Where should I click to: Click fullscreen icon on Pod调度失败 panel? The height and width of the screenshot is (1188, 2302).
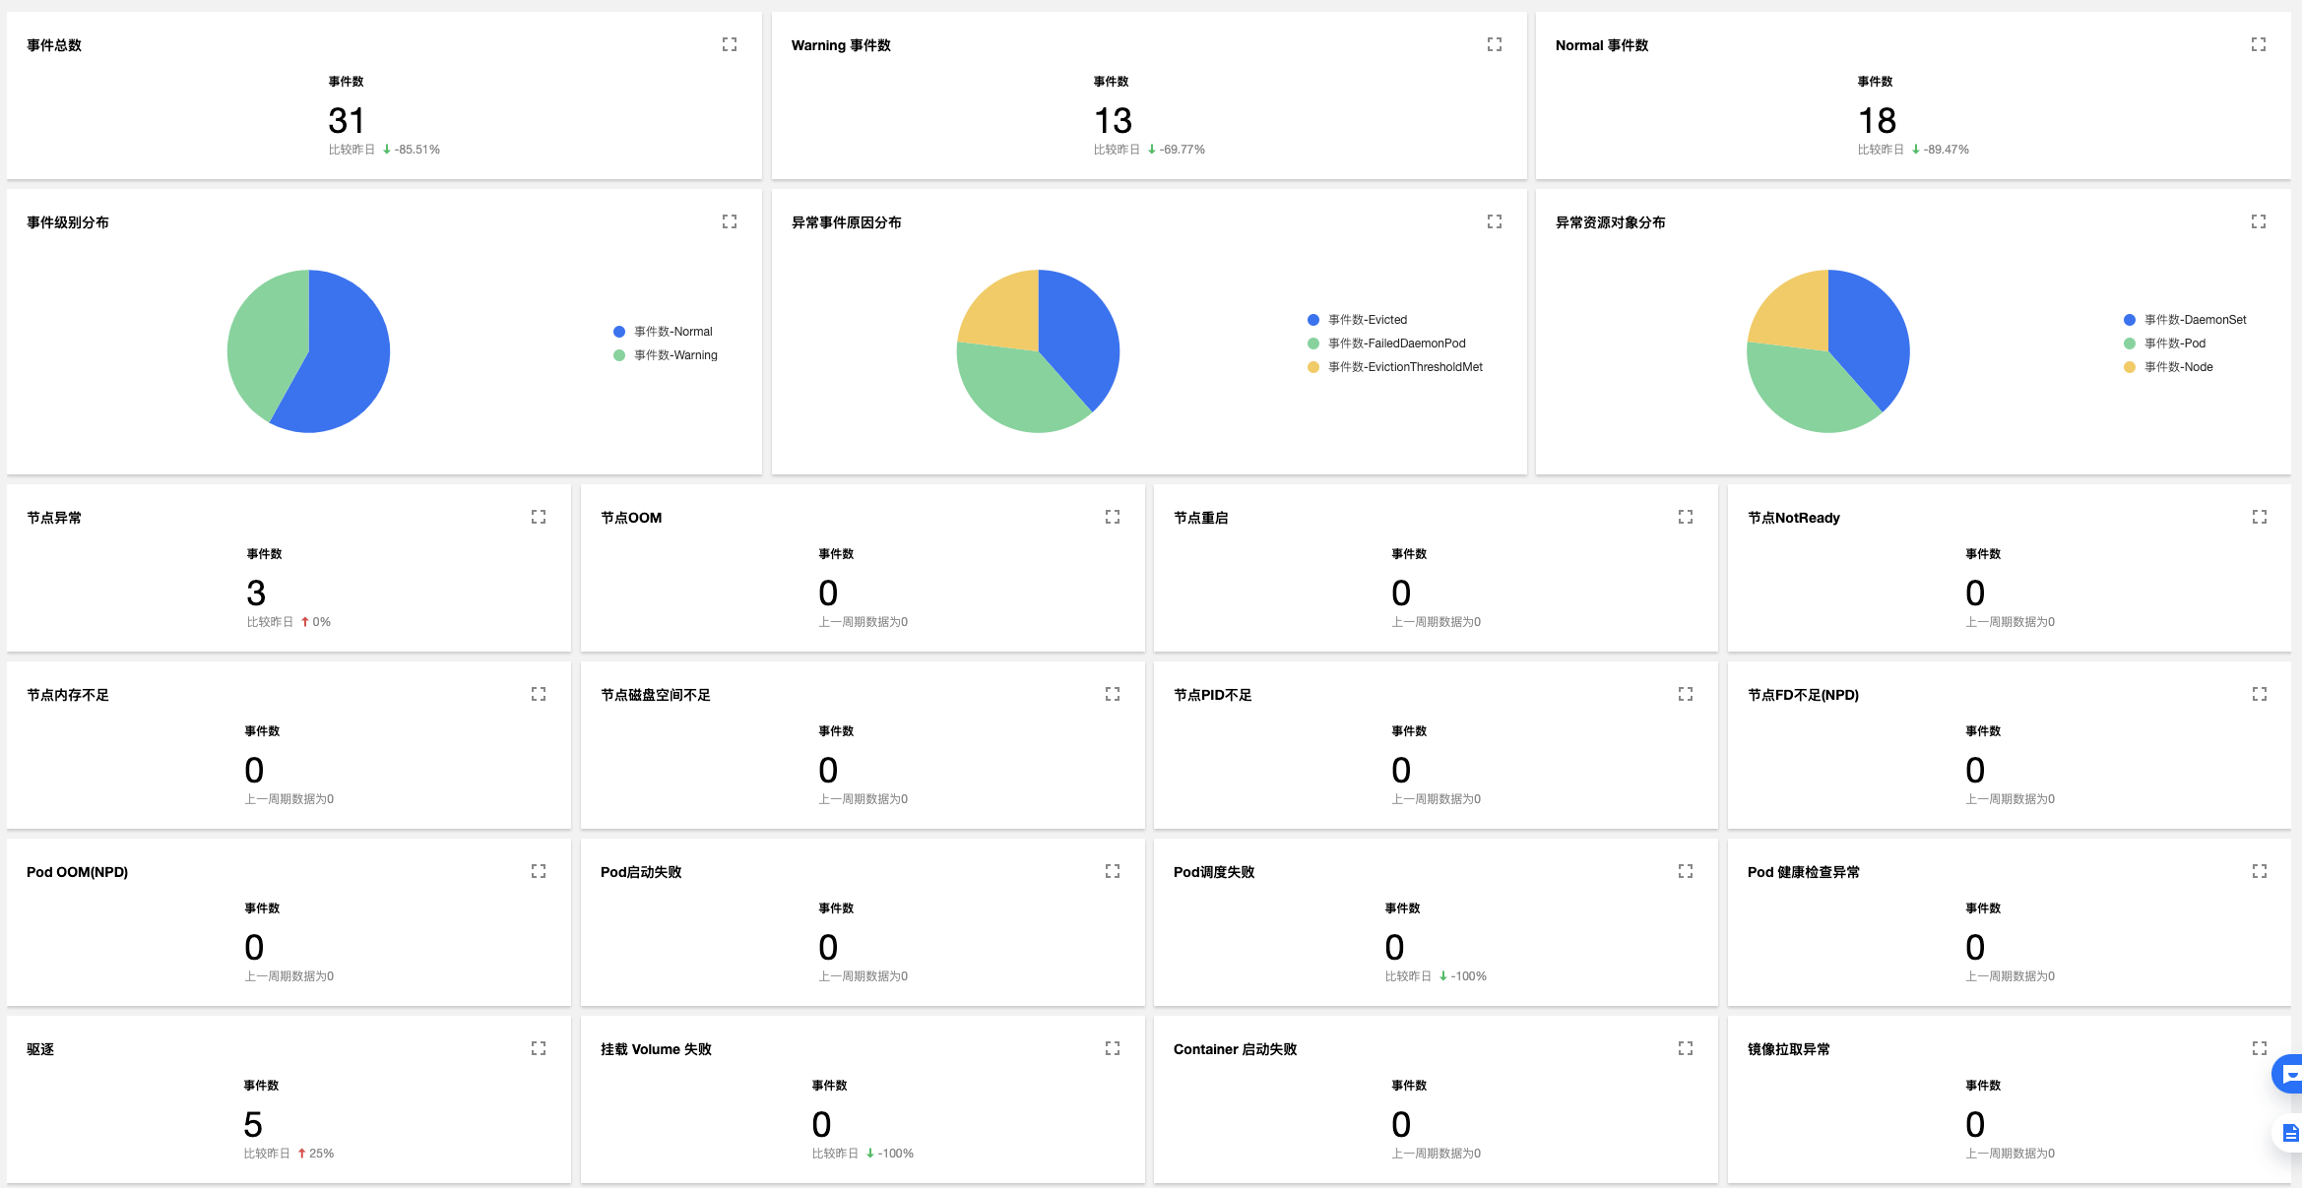1686,871
